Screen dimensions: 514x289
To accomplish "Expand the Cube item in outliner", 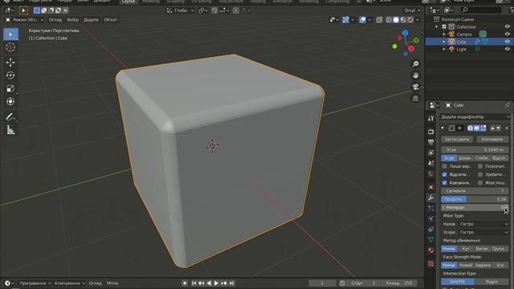I will coord(444,42).
